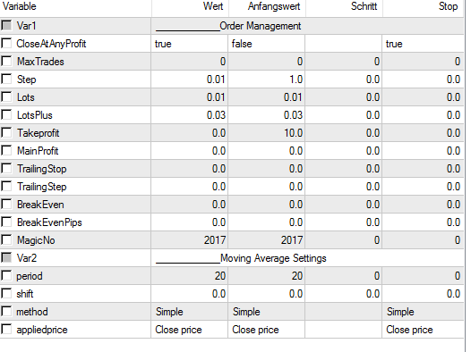Open the CloseAtAnyProfit Wert value true

pyautogui.click(x=190, y=44)
